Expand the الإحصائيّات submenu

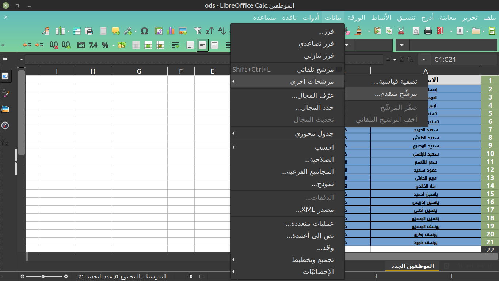point(318,272)
